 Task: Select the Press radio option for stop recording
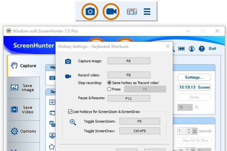[109, 89]
